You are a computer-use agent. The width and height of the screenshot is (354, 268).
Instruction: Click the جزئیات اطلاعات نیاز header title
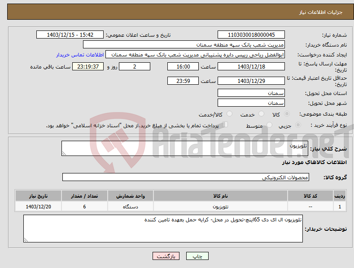321,12
